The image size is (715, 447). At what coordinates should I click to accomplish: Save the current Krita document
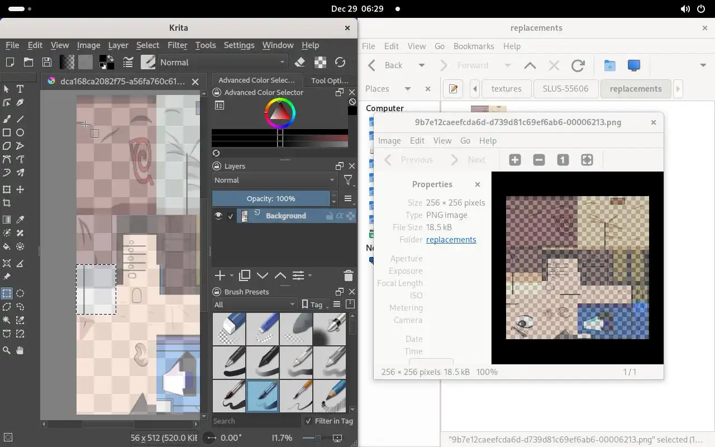(x=47, y=62)
